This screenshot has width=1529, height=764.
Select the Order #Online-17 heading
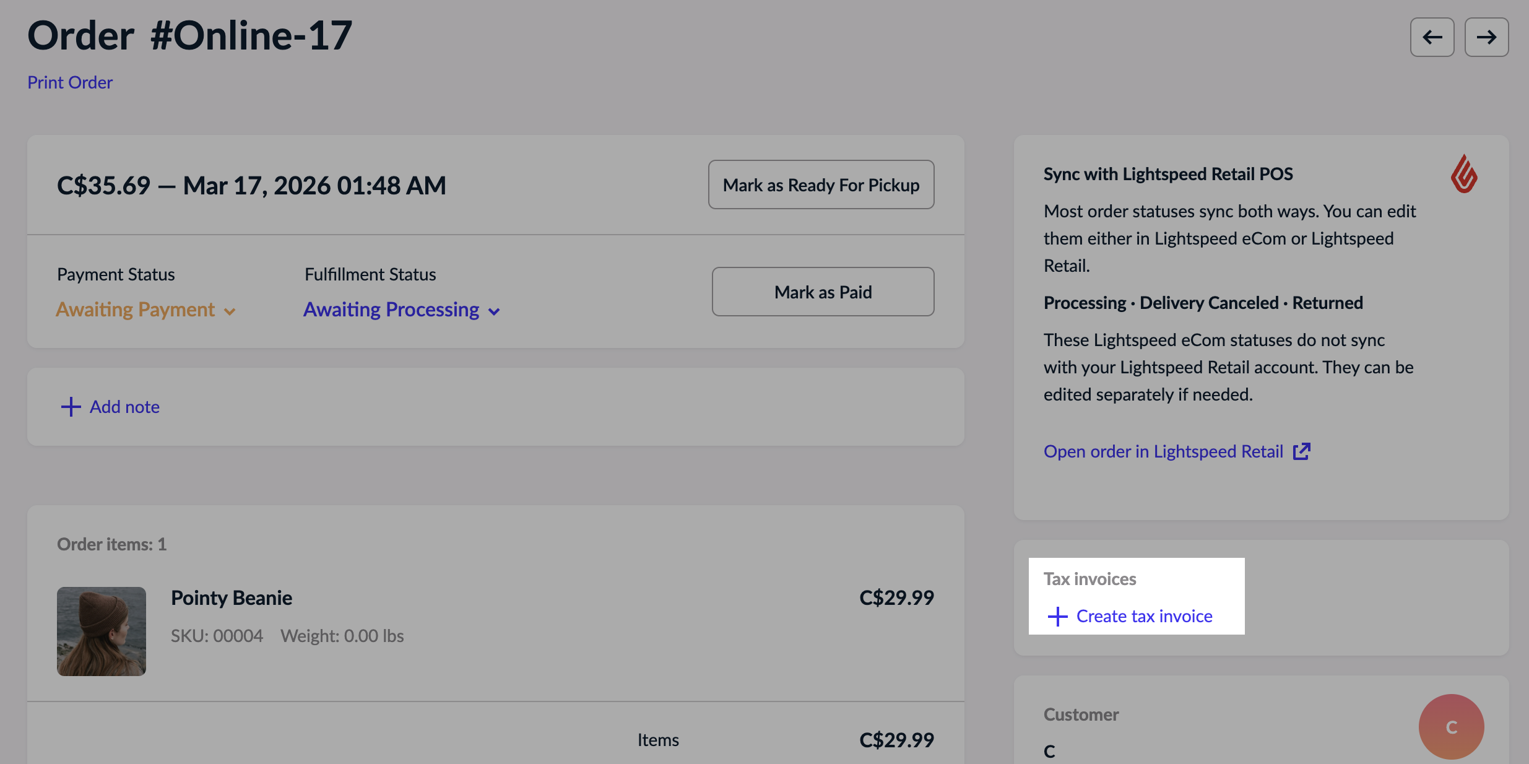(190, 35)
